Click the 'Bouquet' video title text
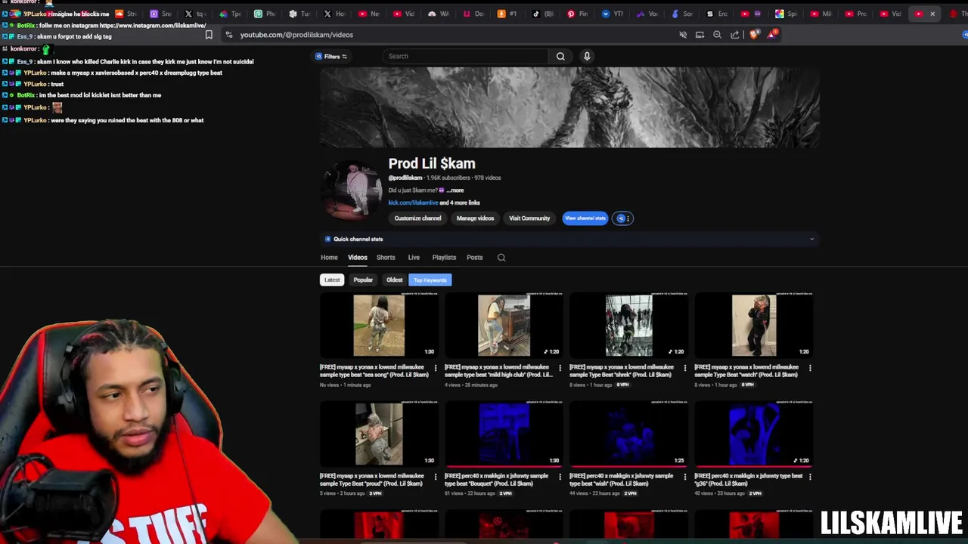 pyautogui.click(x=497, y=480)
